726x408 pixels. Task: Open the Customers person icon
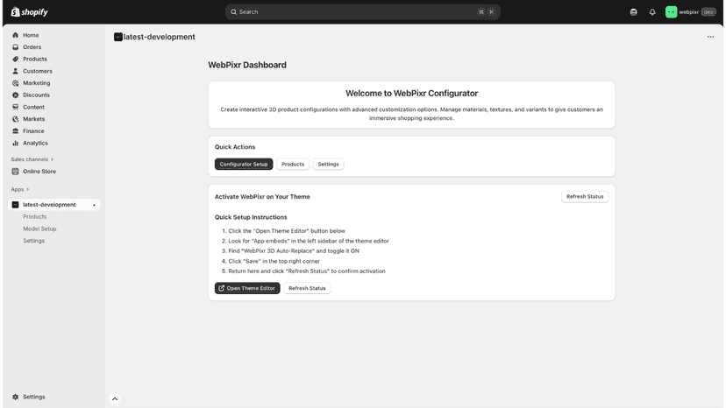click(15, 71)
